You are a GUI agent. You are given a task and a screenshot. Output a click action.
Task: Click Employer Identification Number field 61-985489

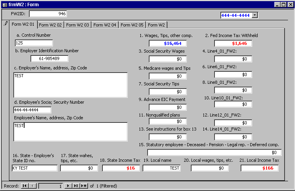pyautogui.click(x=49, y=58)
